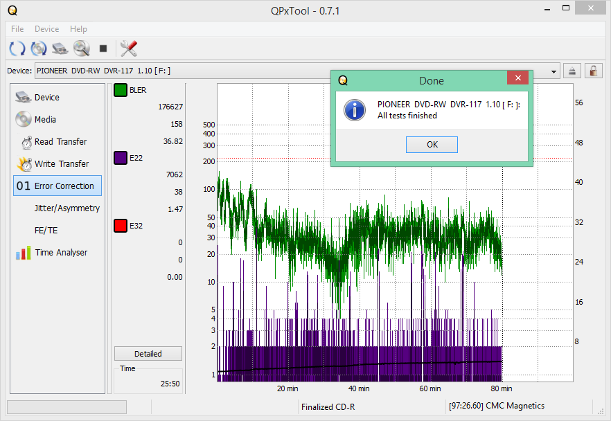The width and height of the screenshot is (611, 421).
Task: Click the refresh devices toolbar icon
Action: tap(17, 48)
